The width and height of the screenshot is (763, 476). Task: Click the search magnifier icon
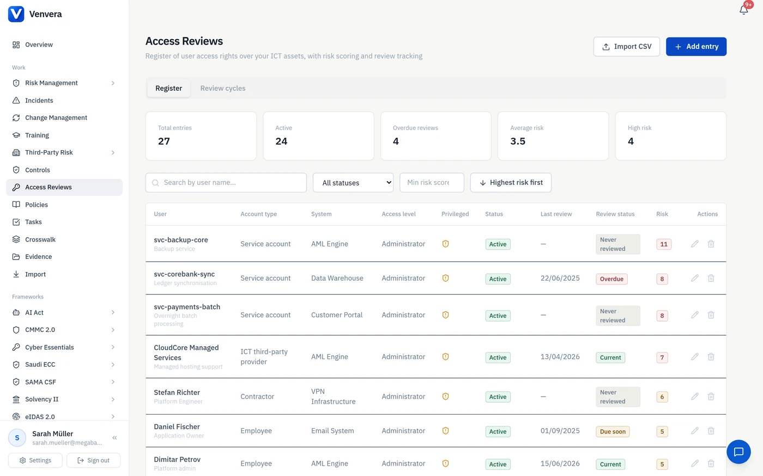click(155, 183)
